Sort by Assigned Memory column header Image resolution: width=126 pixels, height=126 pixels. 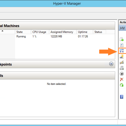[x=63, y=32]
